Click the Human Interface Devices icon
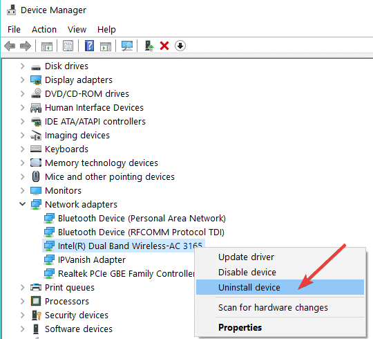This screenshot has width=373, height=339. [x=36, y=108]
